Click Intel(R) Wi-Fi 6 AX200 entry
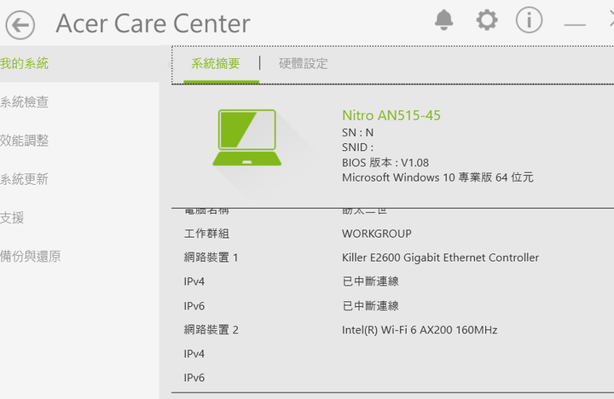 pos(420,330)
